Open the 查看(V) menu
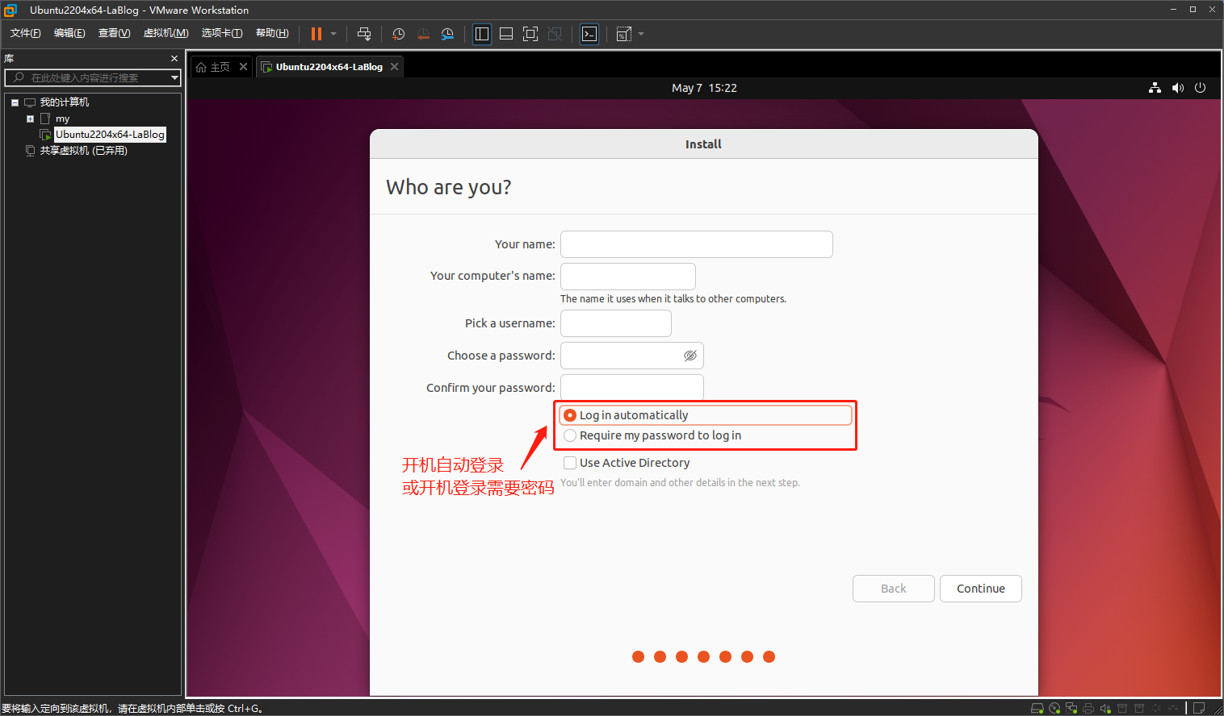The image size is (1224, 716). point(114,33)
